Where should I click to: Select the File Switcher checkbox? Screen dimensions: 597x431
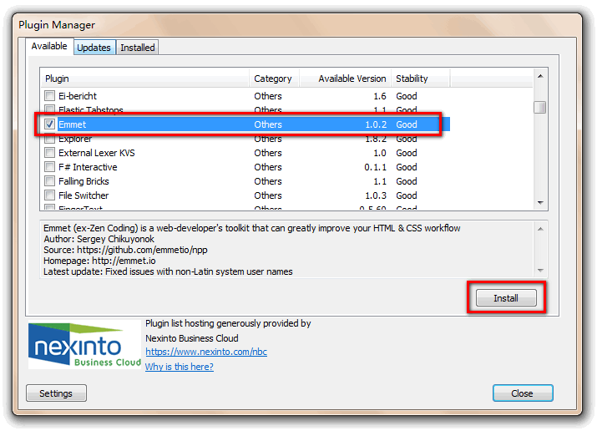pyautogui.click(x=49, y=195)
